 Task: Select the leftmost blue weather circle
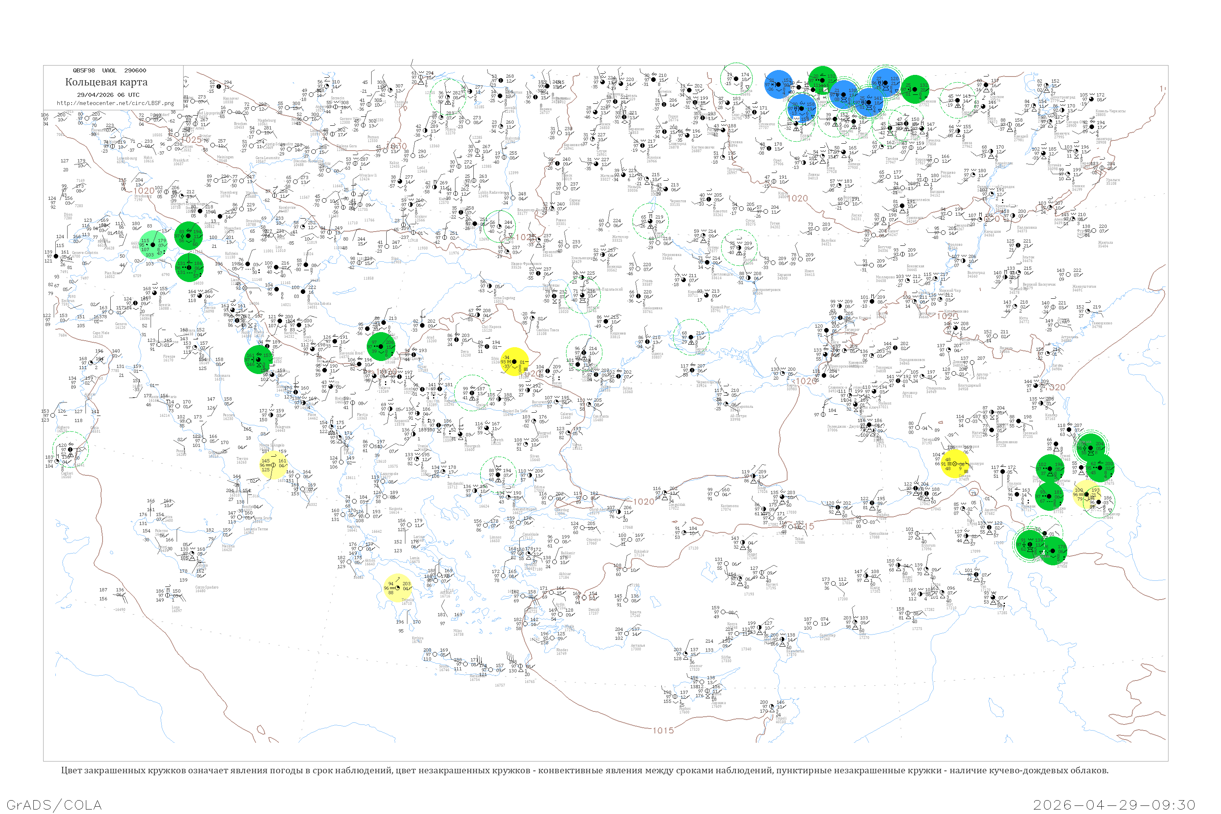point(778,84)
